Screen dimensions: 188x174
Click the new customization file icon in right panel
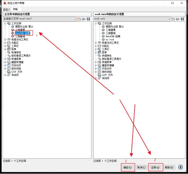click(173, 19)
